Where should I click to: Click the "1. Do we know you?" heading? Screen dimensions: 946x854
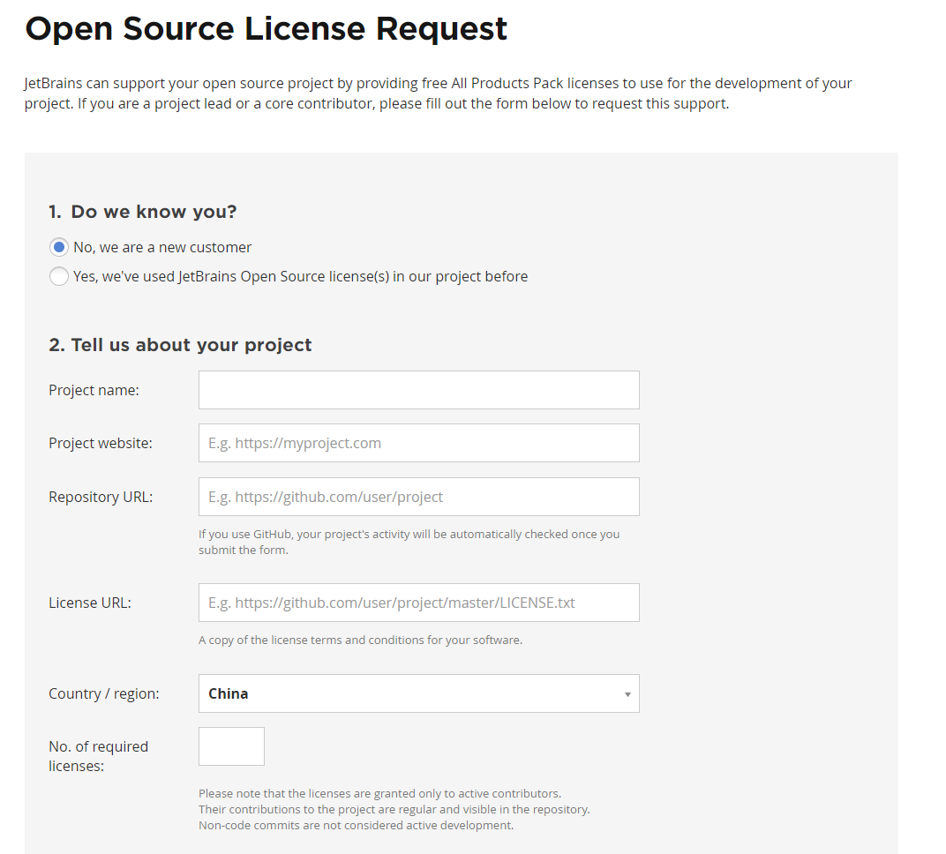tap(143, 212)
